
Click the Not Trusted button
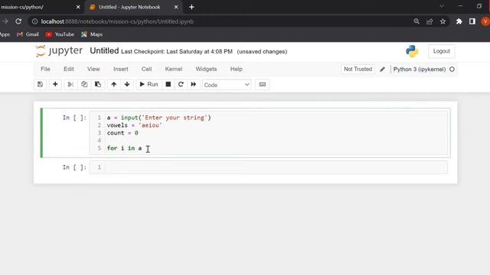tap(358, 70)
